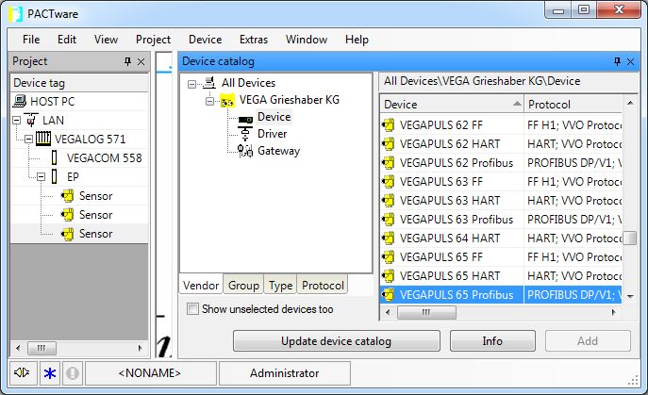Click the Add button
Screen dimensions: 648x395
[588, 341]
